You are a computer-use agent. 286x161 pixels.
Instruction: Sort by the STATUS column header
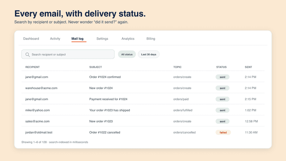(221, 67)
